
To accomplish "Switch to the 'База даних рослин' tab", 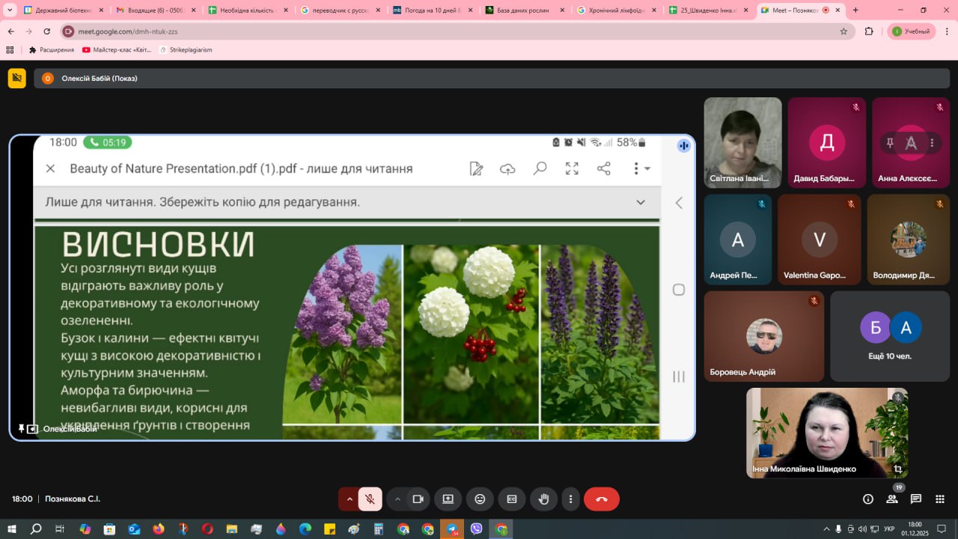I will (523, 10).
